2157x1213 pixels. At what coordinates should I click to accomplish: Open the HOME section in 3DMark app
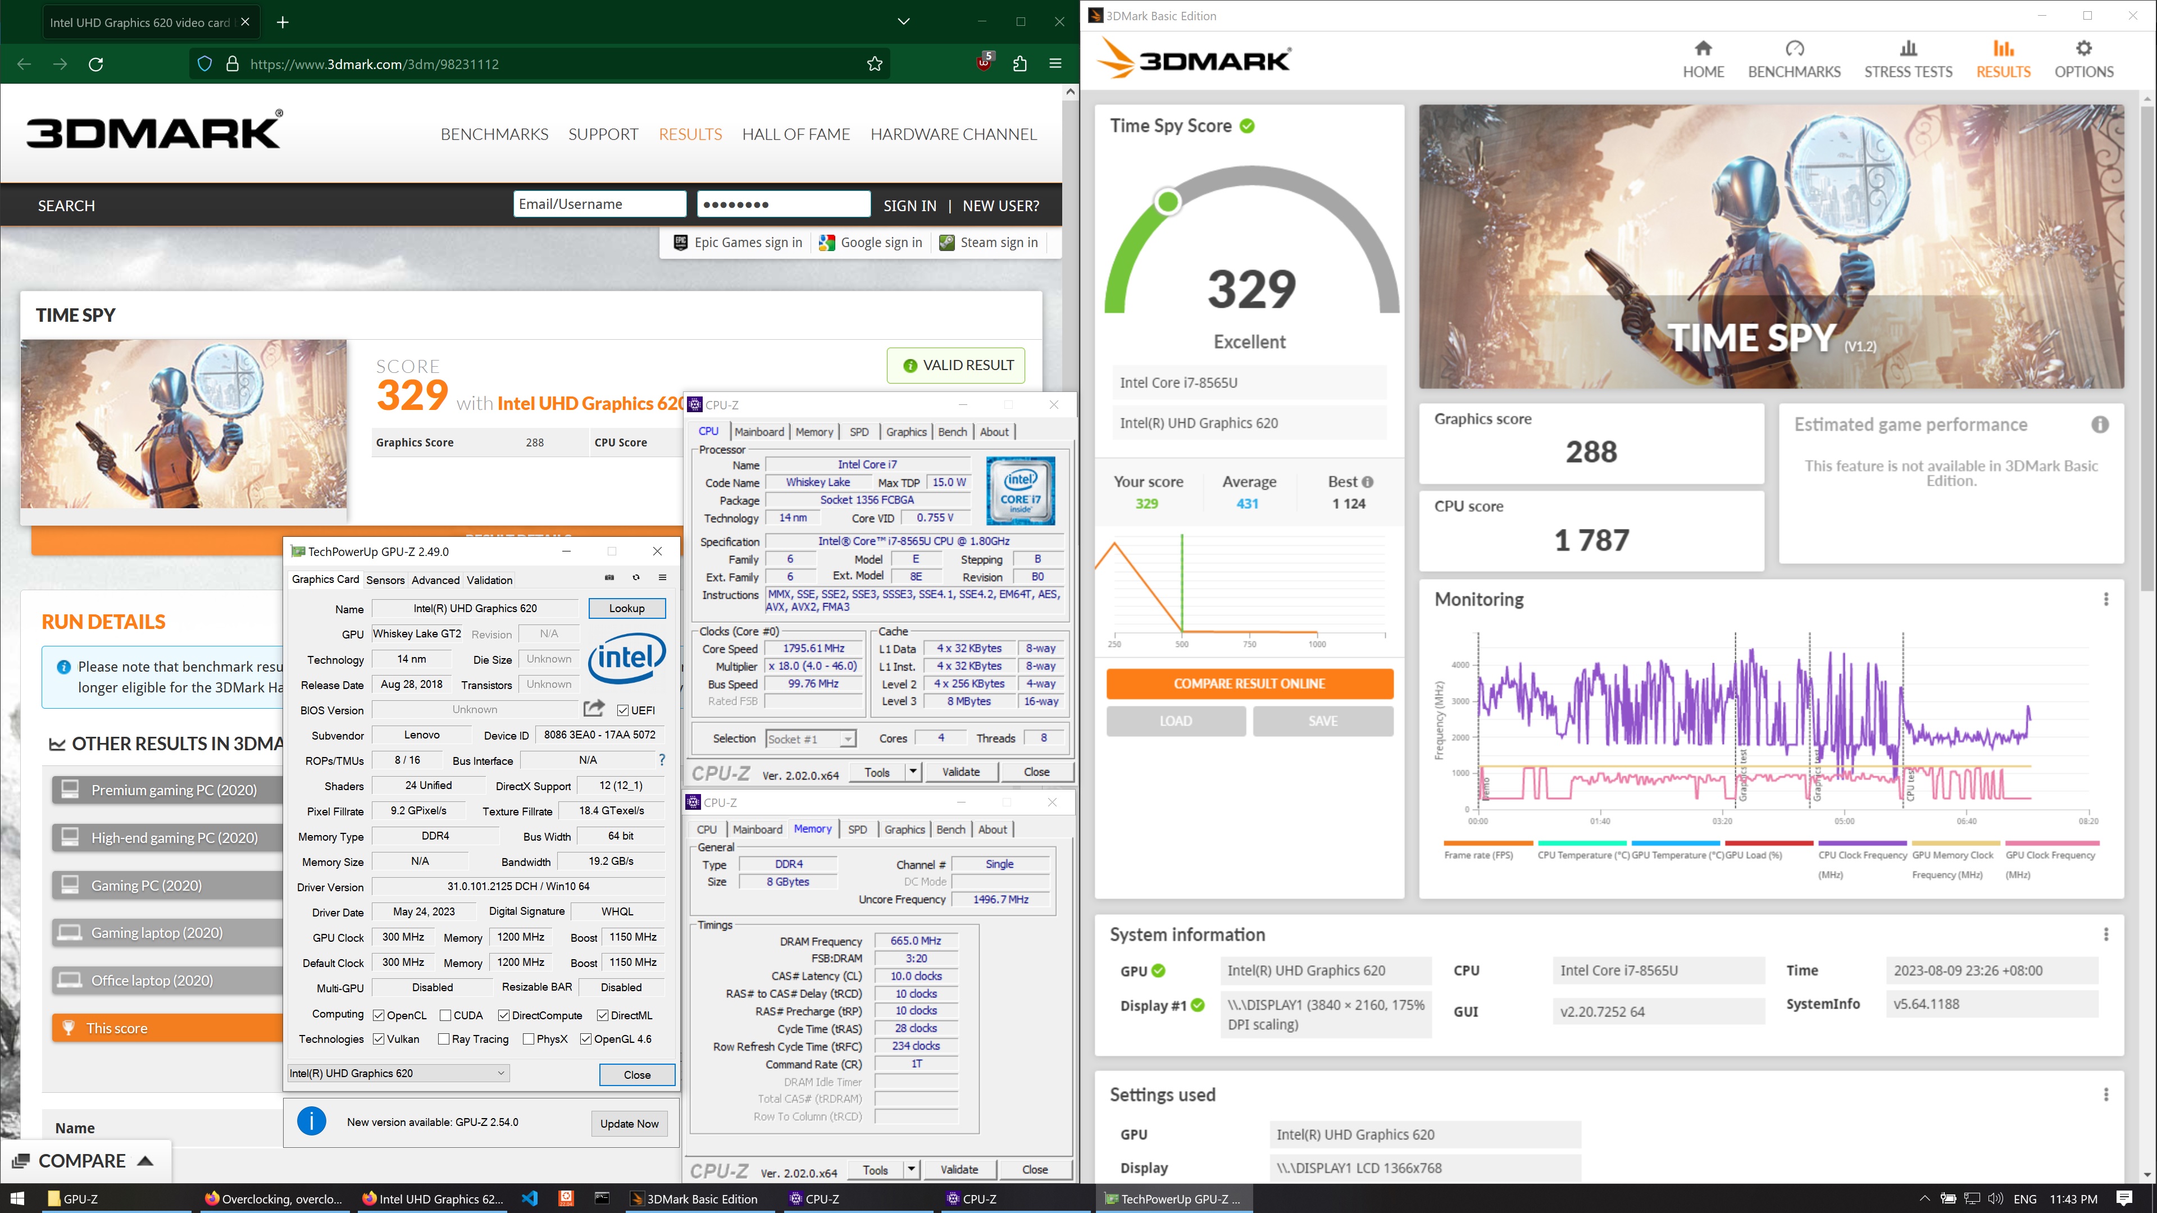[x=1703, y=60]
